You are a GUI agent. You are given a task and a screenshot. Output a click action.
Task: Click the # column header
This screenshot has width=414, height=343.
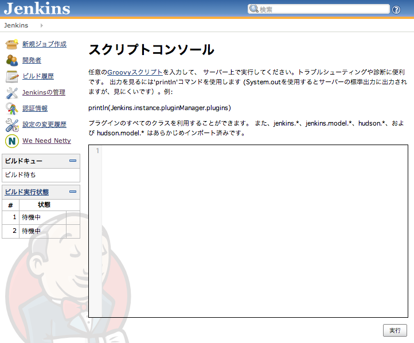pos(10,205)
